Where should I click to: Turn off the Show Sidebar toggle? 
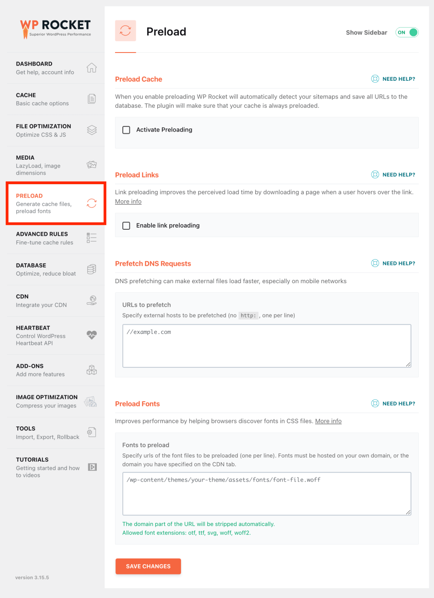point(407,32)
